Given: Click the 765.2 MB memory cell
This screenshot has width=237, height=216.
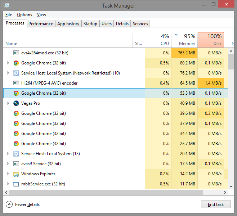Looking at the screenshot, I should pyautogui.click(x=184, y=53).
